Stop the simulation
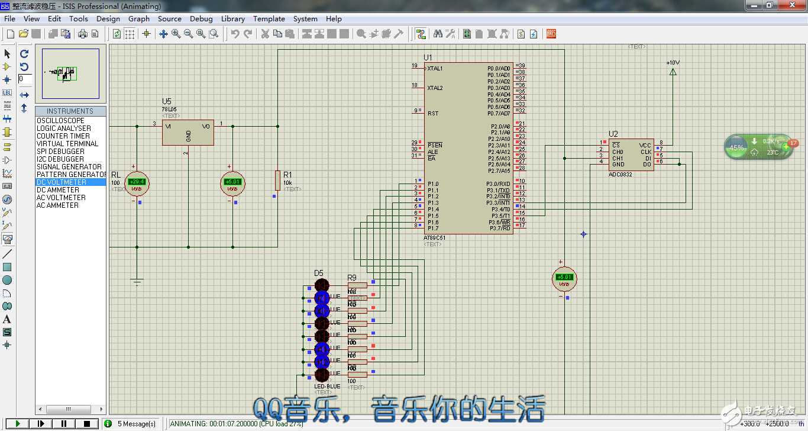Image resolution: width=808 pixels, height=431 pixels. pyautogui.click(x=87, y=423)
